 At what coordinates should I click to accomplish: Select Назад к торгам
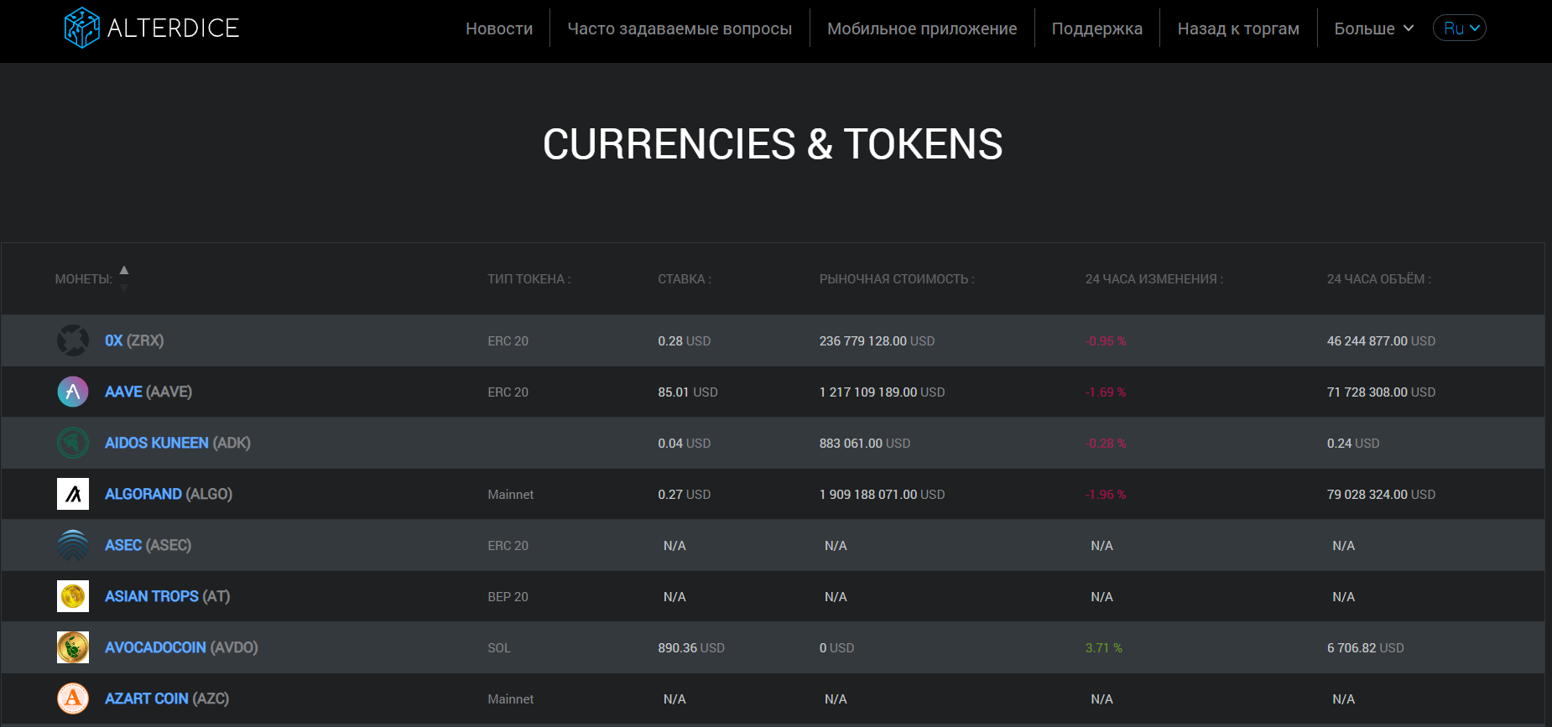pos(1238,29)
